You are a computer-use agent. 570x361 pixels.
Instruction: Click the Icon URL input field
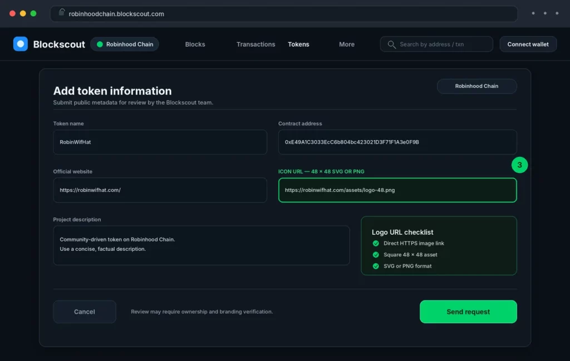[397, 190]
